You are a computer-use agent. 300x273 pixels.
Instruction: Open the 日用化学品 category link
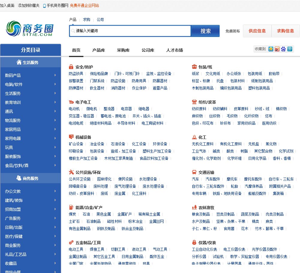(257, 159)
